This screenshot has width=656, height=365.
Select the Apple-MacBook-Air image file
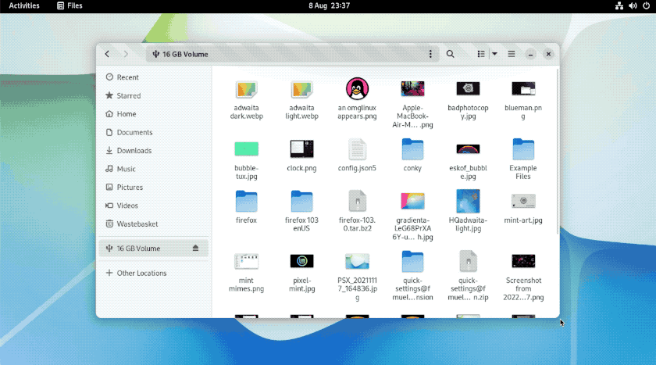tap(412, 104)
